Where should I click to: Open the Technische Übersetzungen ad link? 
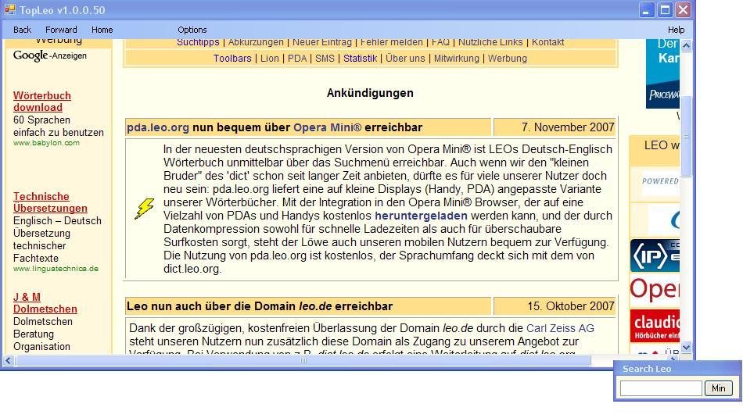click(50, 202)
